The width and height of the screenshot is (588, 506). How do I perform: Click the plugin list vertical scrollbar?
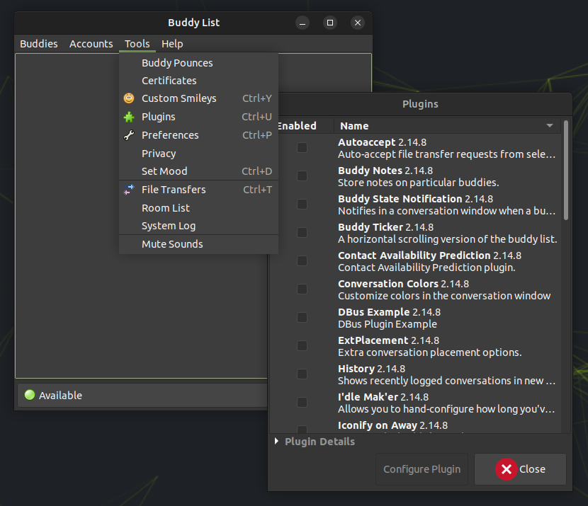[x=565, y=171]
